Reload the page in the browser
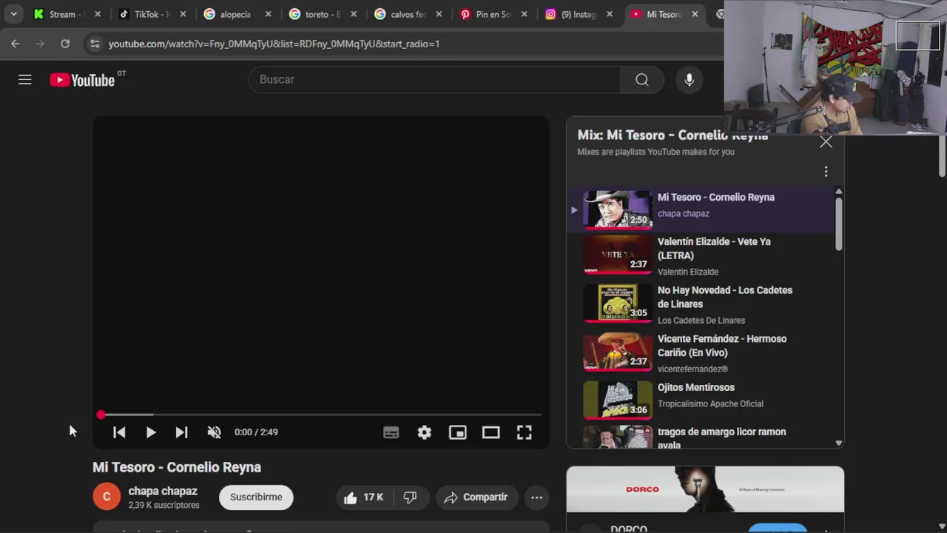 65,44
